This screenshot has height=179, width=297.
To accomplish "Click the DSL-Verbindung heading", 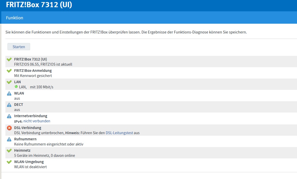I will point(28,128).
